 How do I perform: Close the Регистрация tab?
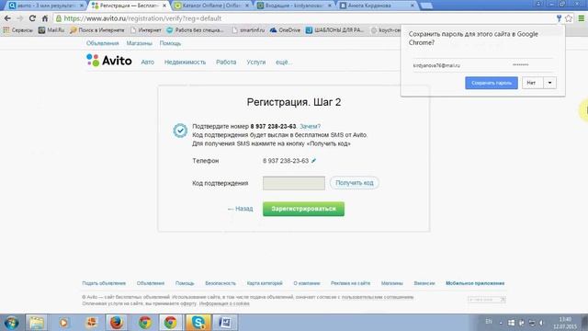[x=164, y=6]
